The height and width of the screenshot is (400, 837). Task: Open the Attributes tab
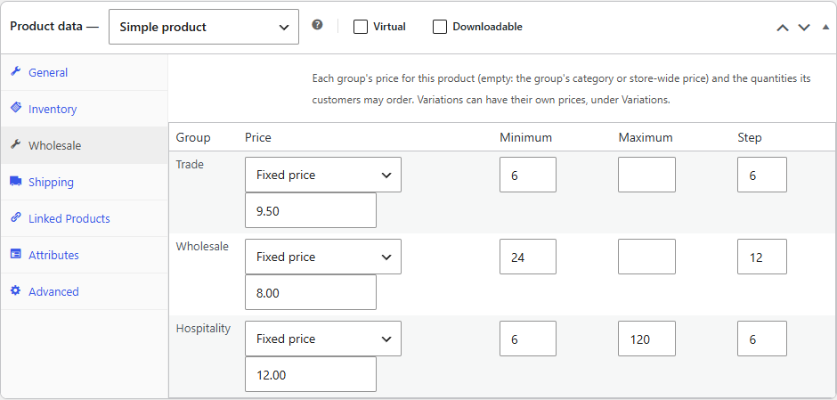(x=85, y=255)
